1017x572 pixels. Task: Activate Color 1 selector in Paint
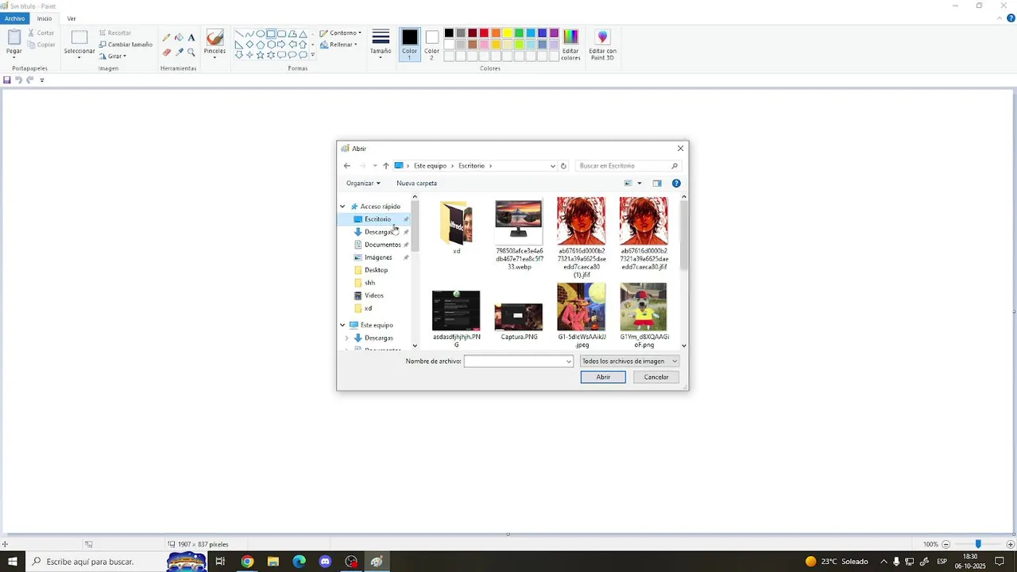coord(409,44)
